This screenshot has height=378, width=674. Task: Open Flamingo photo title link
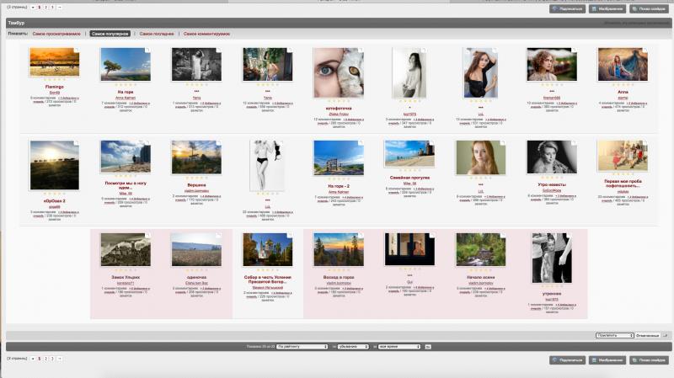(x=54, y=87)
